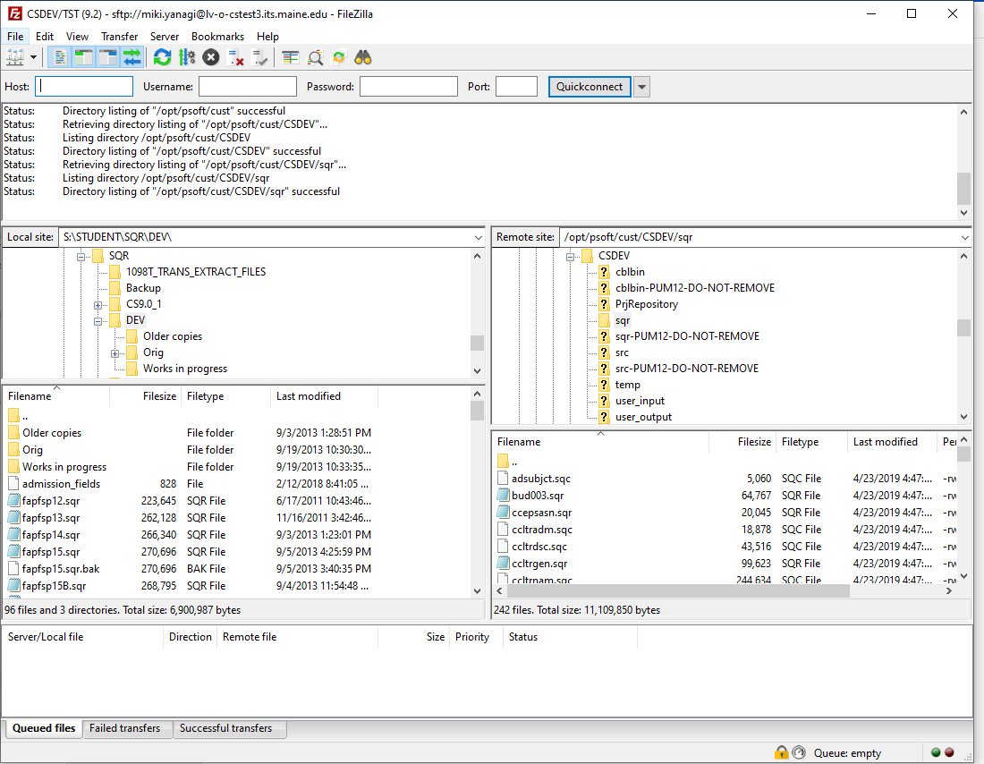Toggle the message log display

[x=60, y=58]
